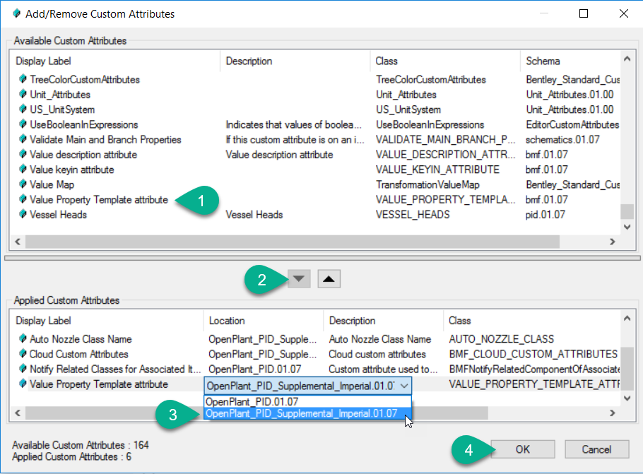Viewport: 643px width, 474px height.
Task: Click the application icon in the title bar
Action: tap(13, 13)
